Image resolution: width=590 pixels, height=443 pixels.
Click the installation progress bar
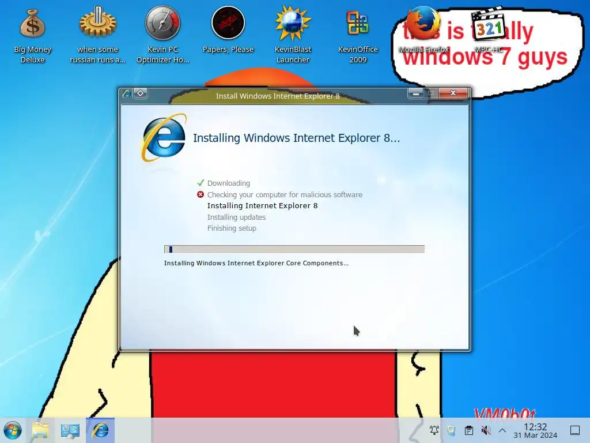(294, 249)
